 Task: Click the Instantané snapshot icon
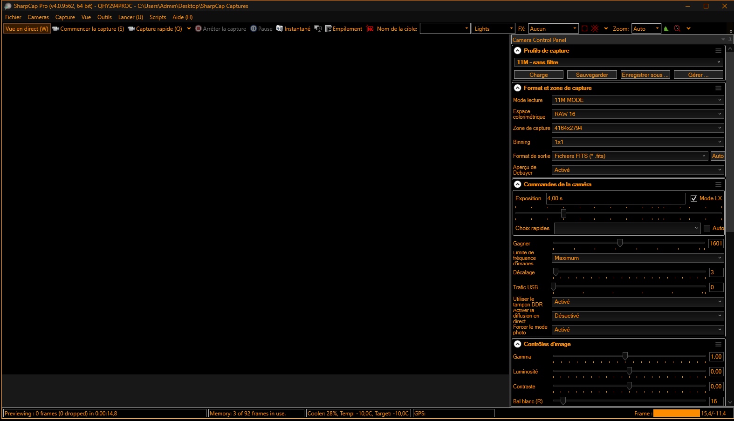[x=280, y=29]
